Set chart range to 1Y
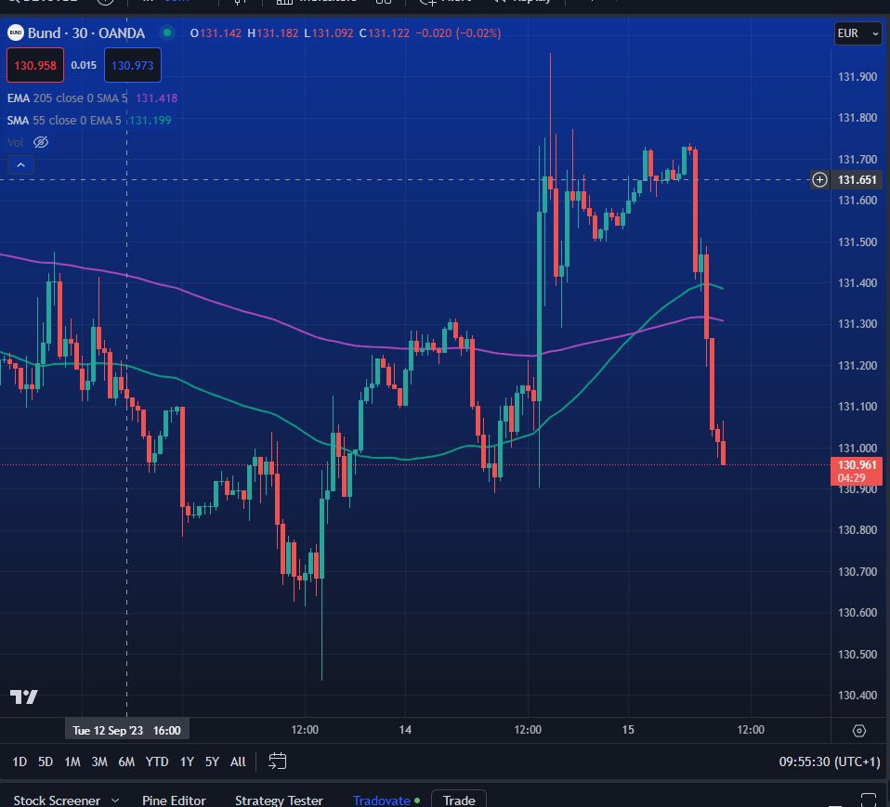Viewport: 890px width, 807px height. [187, 761]
